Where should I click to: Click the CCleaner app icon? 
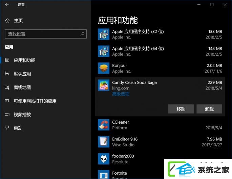(104, 125)
